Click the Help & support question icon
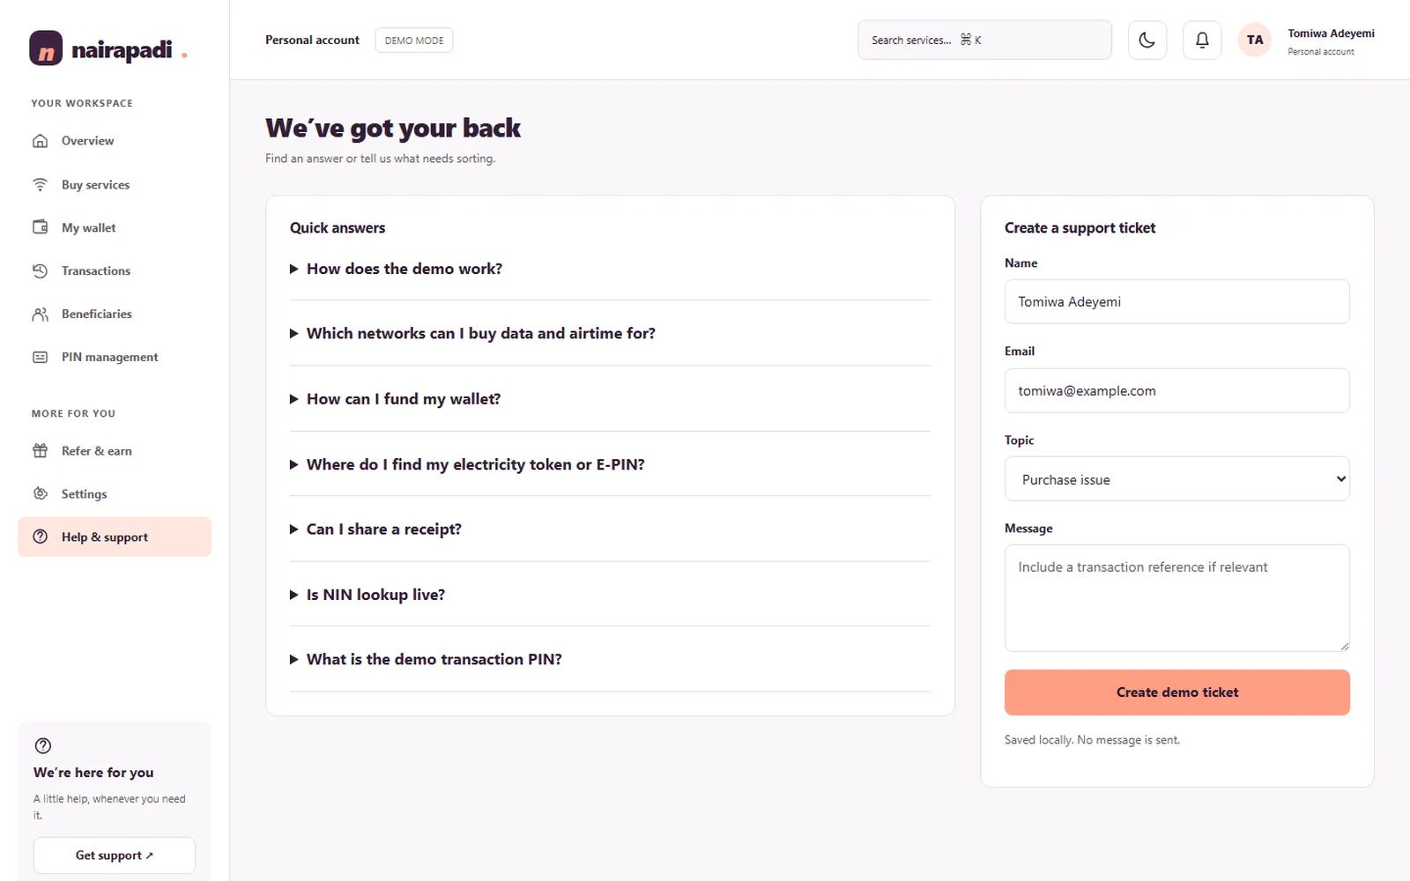The height and width of the screenshot is (881, 1410). point(41,537)
